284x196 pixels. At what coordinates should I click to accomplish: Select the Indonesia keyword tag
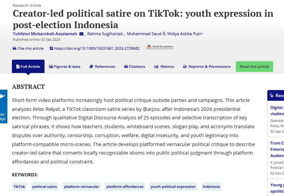(x=211, y=187)
